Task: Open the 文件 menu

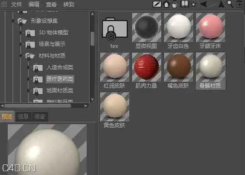Action: coord(16,4)
